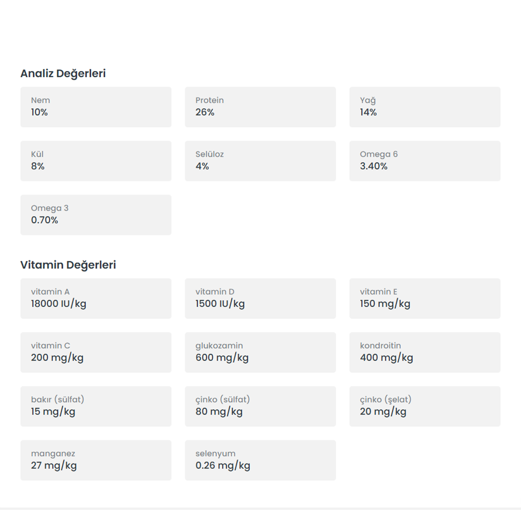Viewport: 521px width, 521px height.
Task: Select the vitamin A card
Action: [96, 299]
